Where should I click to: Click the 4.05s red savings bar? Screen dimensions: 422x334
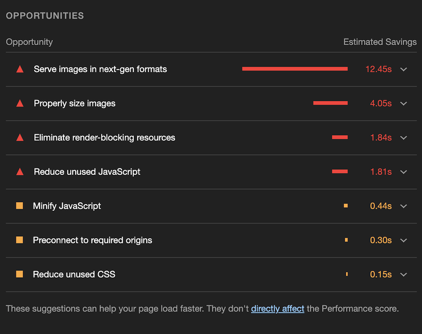coord(331,103)
